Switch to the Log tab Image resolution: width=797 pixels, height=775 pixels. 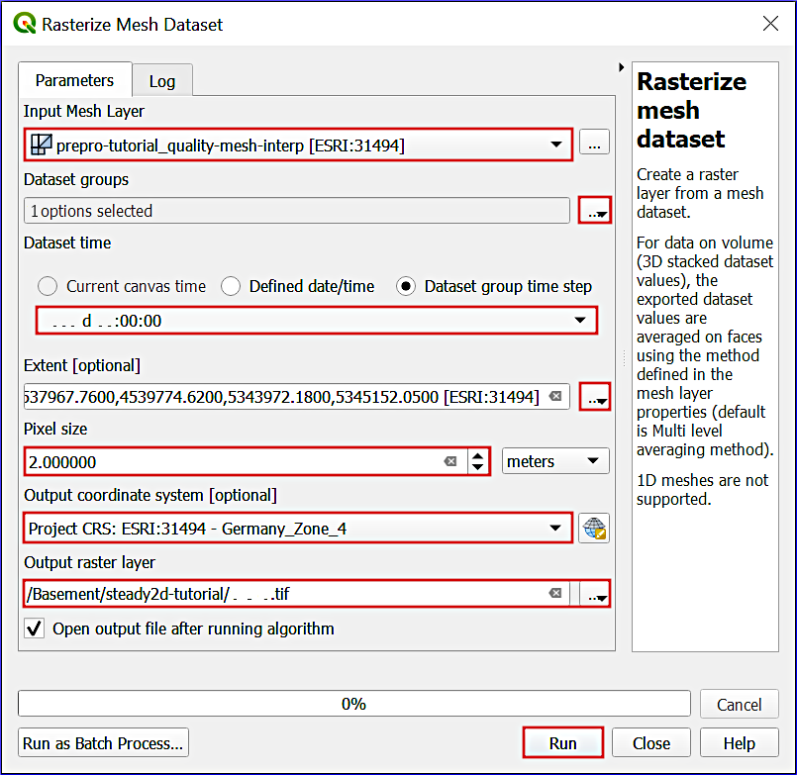[x=161, y=80]
